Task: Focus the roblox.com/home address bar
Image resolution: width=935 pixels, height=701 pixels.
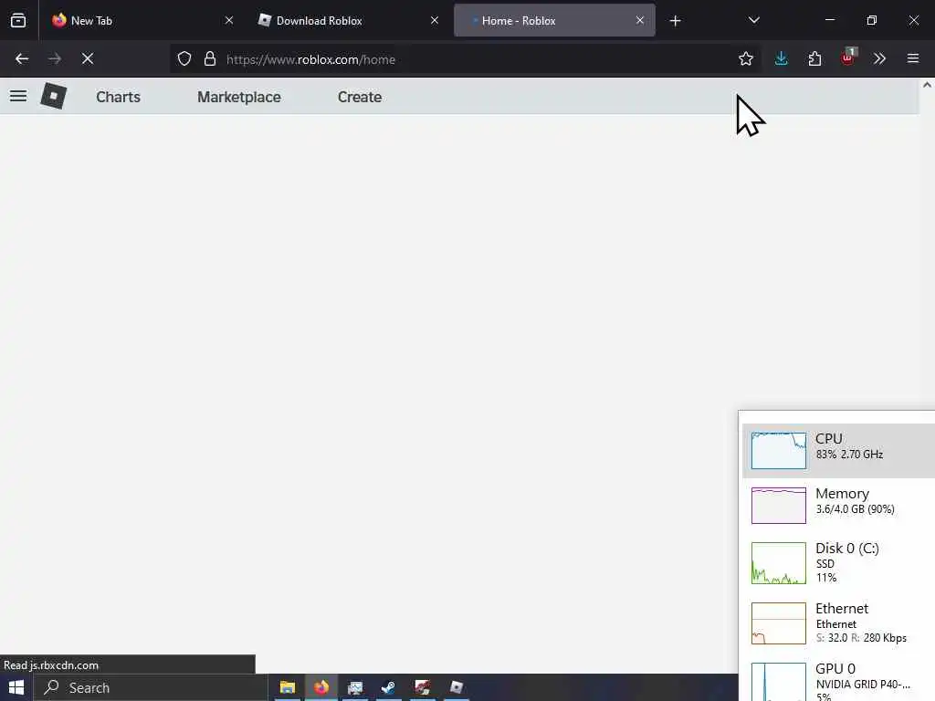Action: click(465, 59)
